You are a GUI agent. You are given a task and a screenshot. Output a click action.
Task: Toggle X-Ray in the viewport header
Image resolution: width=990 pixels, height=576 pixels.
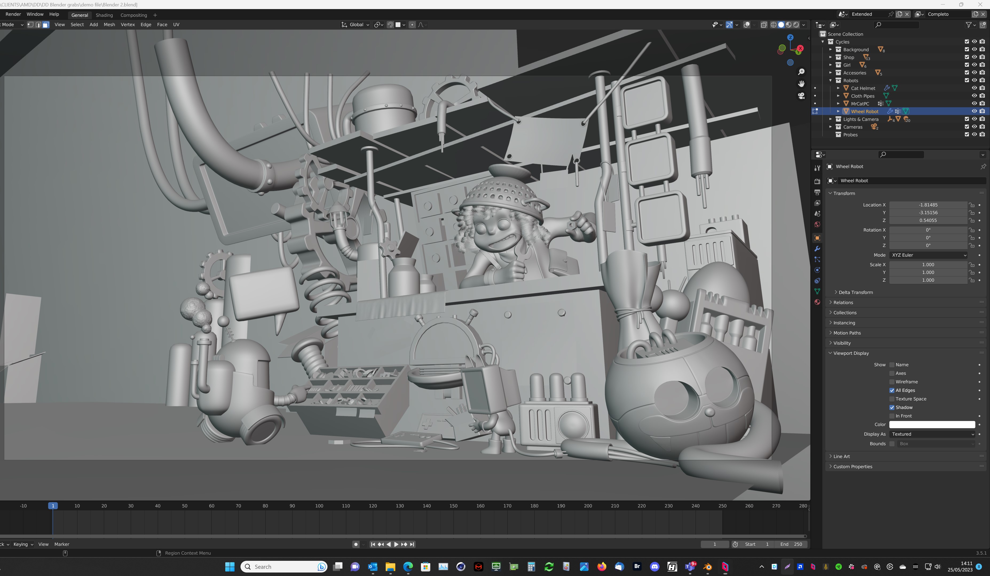764,25
